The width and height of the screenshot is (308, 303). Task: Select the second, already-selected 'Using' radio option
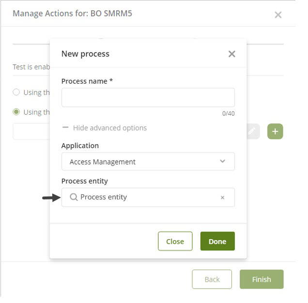16,112
